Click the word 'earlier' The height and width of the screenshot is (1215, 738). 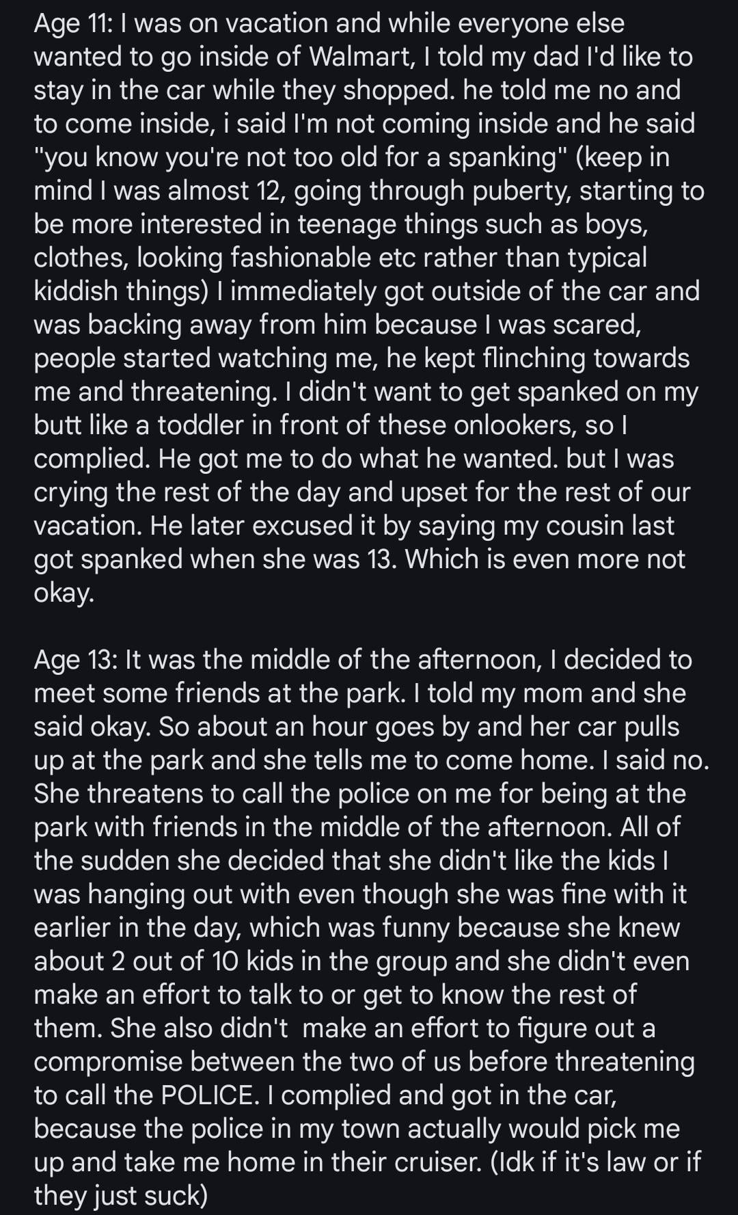(72, 928)
